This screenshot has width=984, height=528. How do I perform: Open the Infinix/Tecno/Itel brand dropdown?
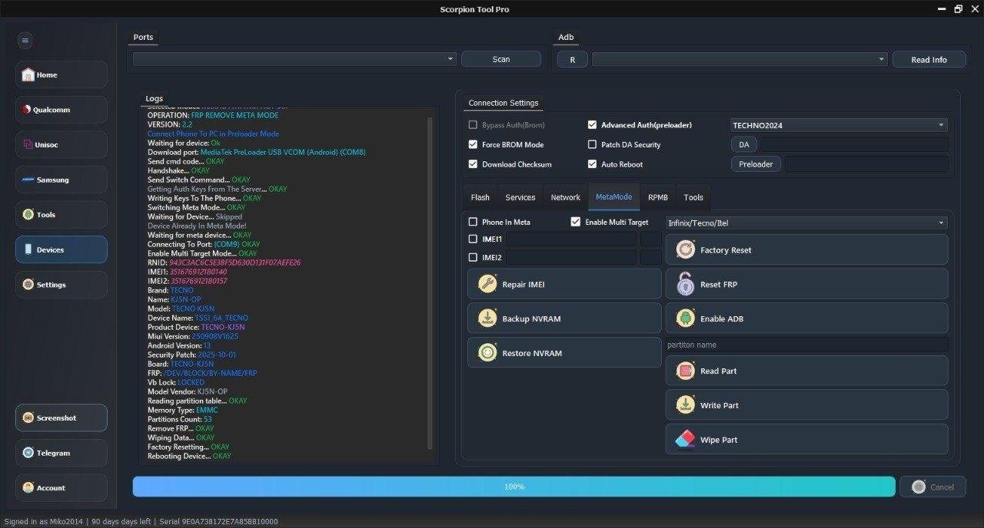pos(806,223)
